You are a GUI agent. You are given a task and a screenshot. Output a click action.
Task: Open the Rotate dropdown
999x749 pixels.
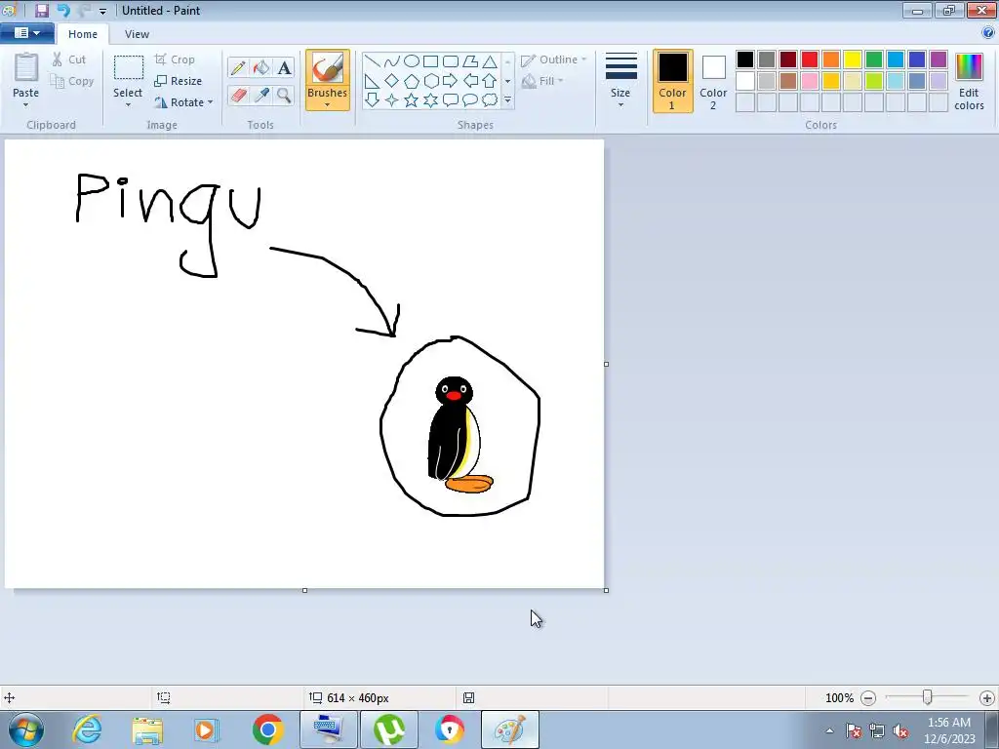[x=183, y=102]
